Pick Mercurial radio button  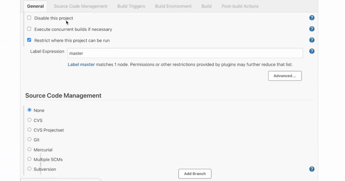point(29,149)
